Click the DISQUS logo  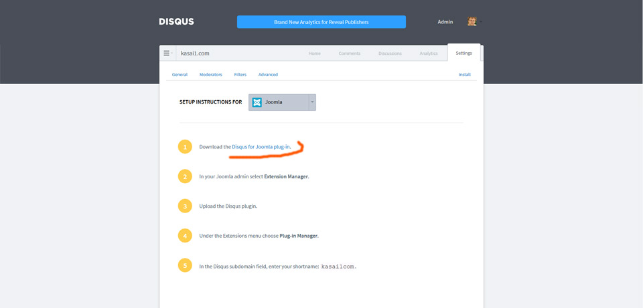(176, 21)
